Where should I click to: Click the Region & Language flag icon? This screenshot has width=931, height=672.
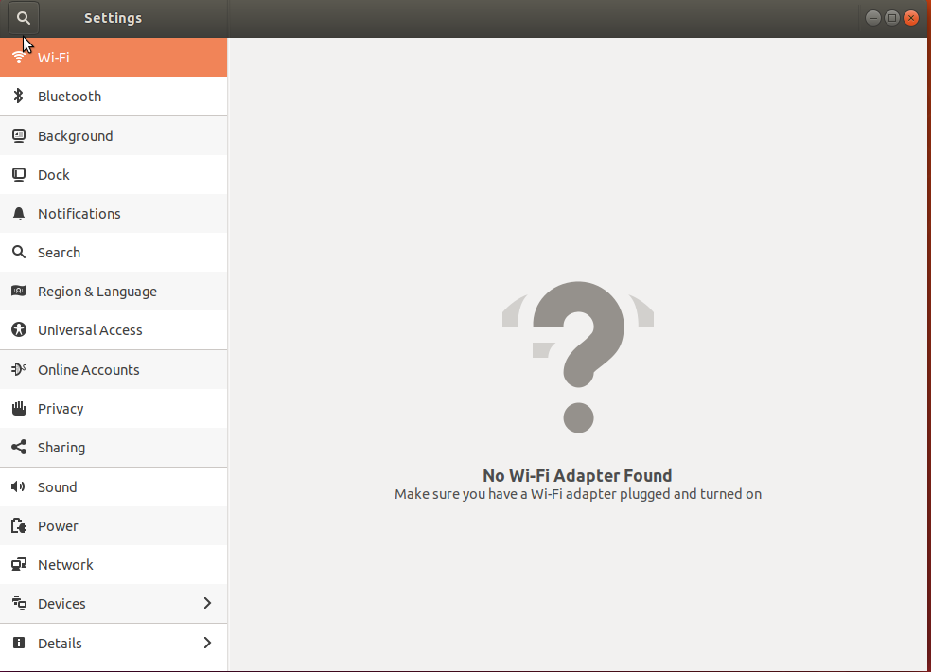point(19,291)
